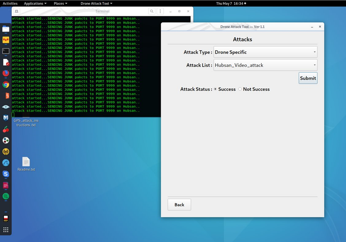
Task: Open the document with red badge dock icon
Action: point(6,62)
